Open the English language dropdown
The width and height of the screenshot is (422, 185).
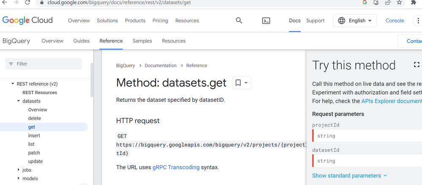coord(355,20)
